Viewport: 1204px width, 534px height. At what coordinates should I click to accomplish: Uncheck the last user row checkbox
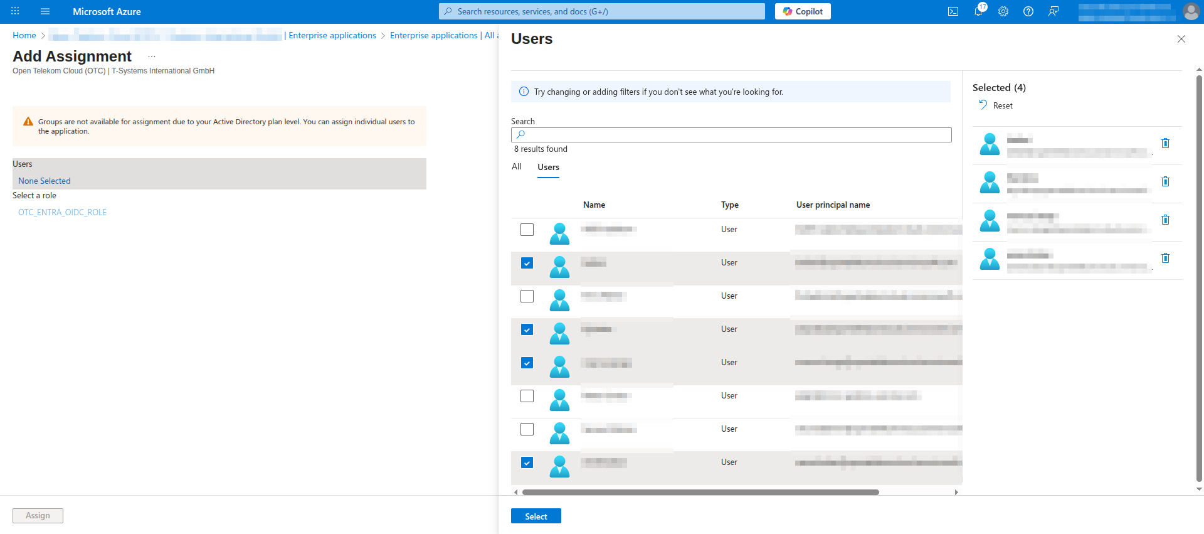click(527, 462)
